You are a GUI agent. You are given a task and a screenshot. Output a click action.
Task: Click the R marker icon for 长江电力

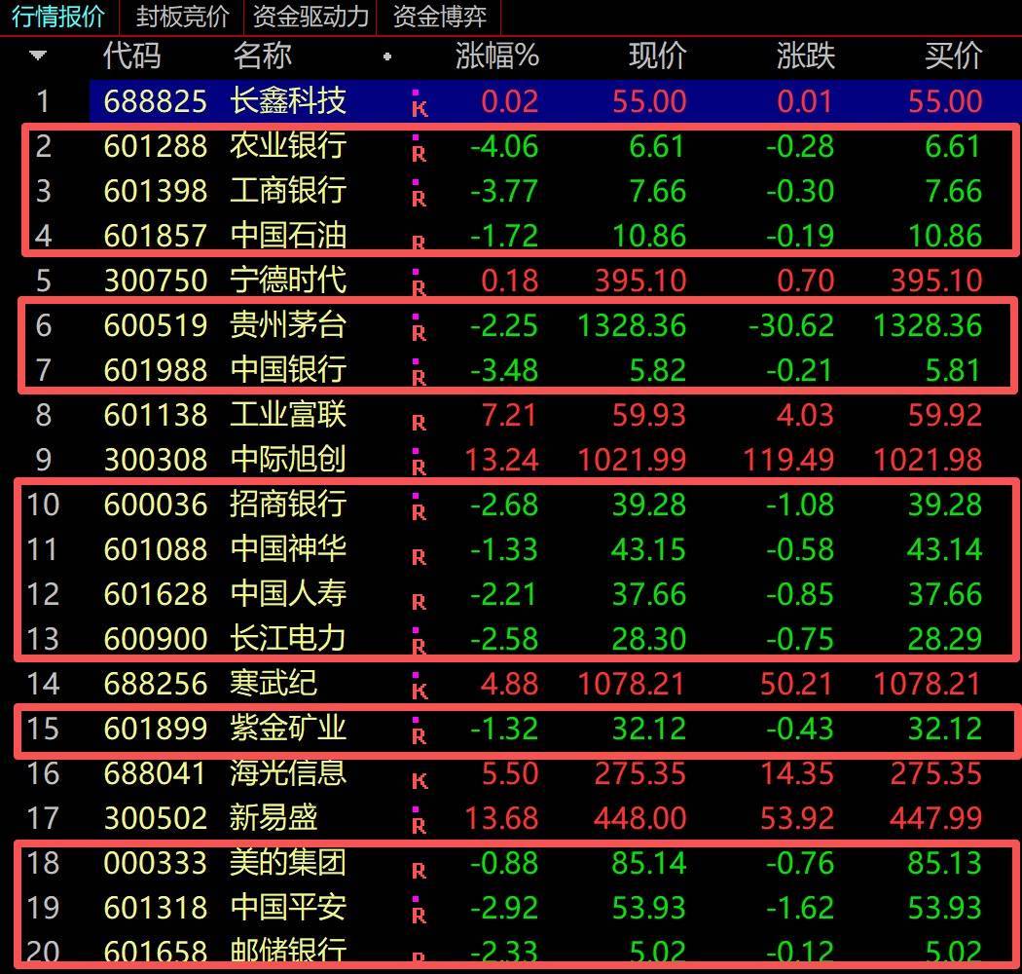point(419,642)
